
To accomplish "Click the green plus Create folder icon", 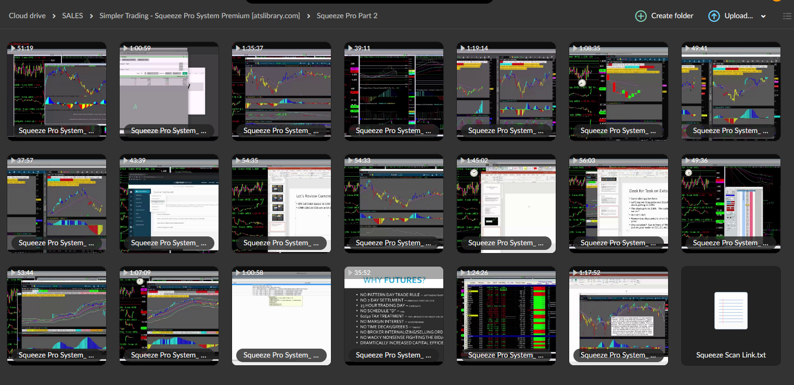I will (x=641, y=16).
